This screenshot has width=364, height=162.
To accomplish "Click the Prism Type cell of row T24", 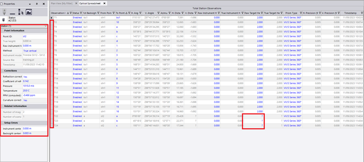I will click(293, 125).
